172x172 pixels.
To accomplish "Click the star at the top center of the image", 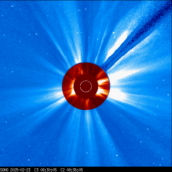I will (x=86, y=9).
